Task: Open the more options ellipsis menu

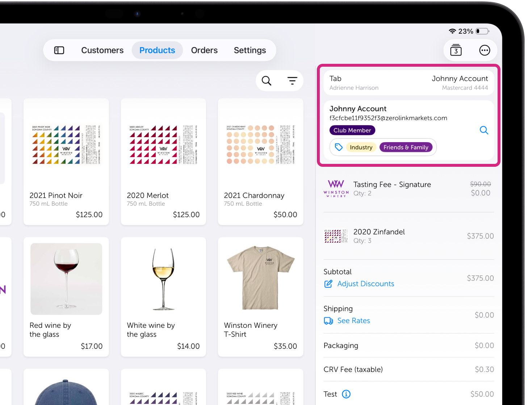Action: click(x=485, y=50)
